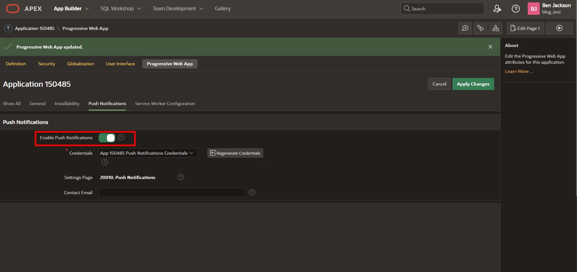Click into the Search field
This screenshot has height=272, width=577.
442,9
